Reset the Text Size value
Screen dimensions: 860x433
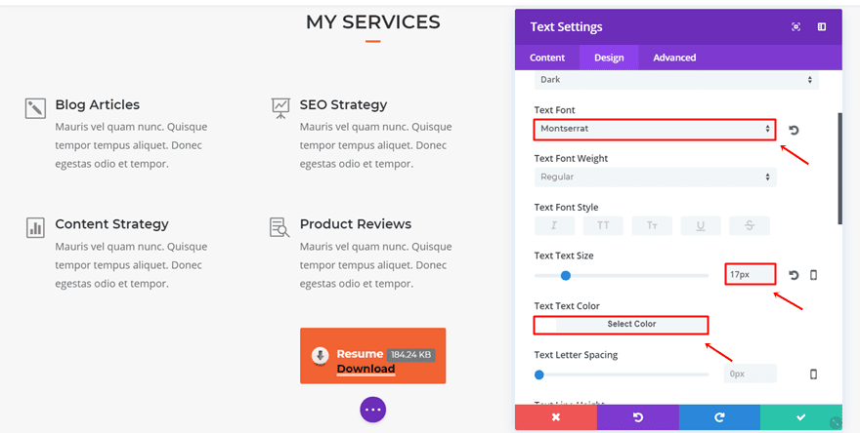794,275
